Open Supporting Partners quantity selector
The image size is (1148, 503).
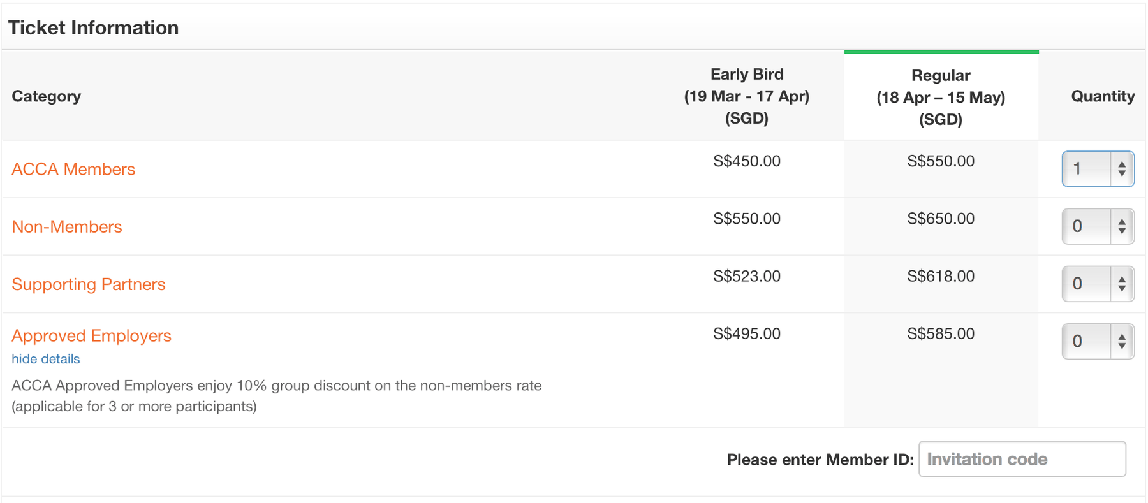tap(1098, 284)
